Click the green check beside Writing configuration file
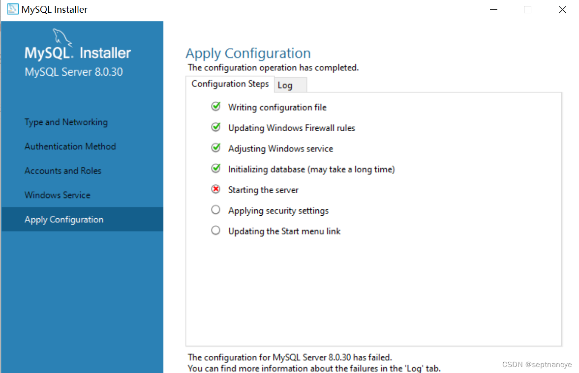Viewport: 579px width, 373px height. point(215,106)
